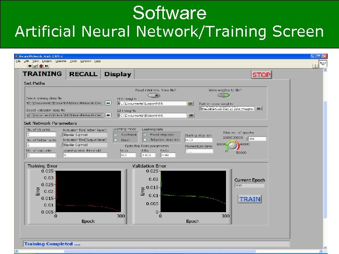Click the delta parameter field
This screenshot has width=339, height=254.
(x=148, y=155)
